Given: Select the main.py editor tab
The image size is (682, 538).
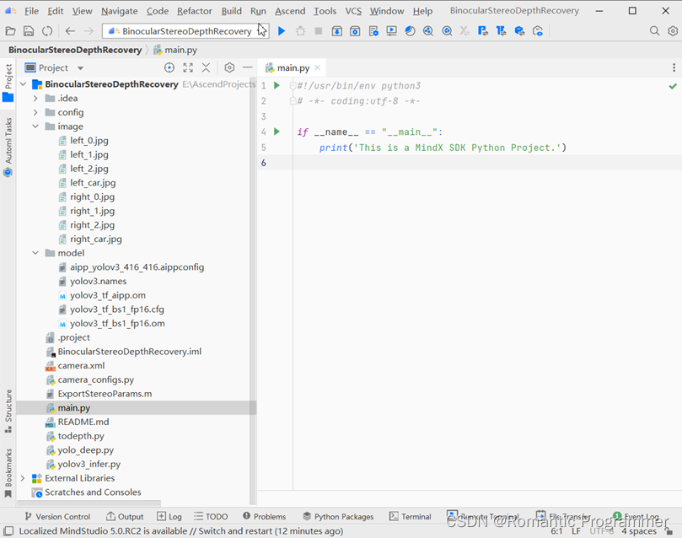Looking at the screenshot, I should point(293,67).
